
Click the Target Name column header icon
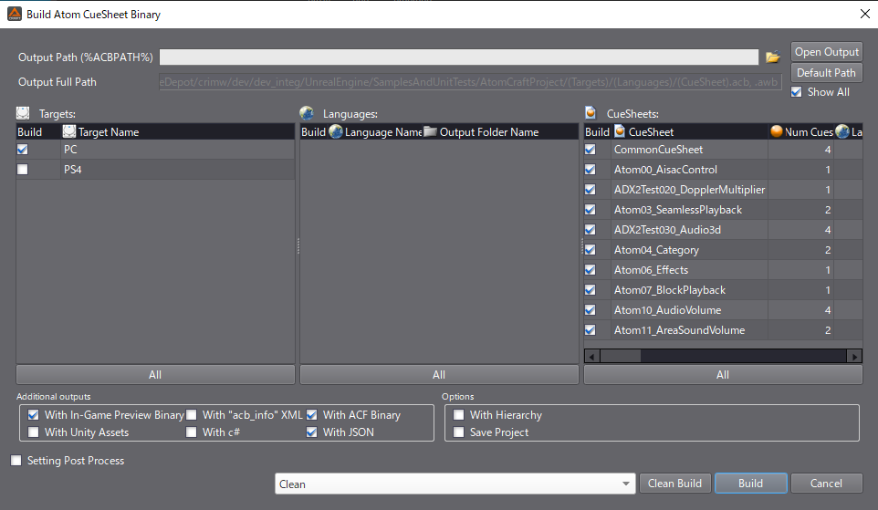(x=68, y=131)
